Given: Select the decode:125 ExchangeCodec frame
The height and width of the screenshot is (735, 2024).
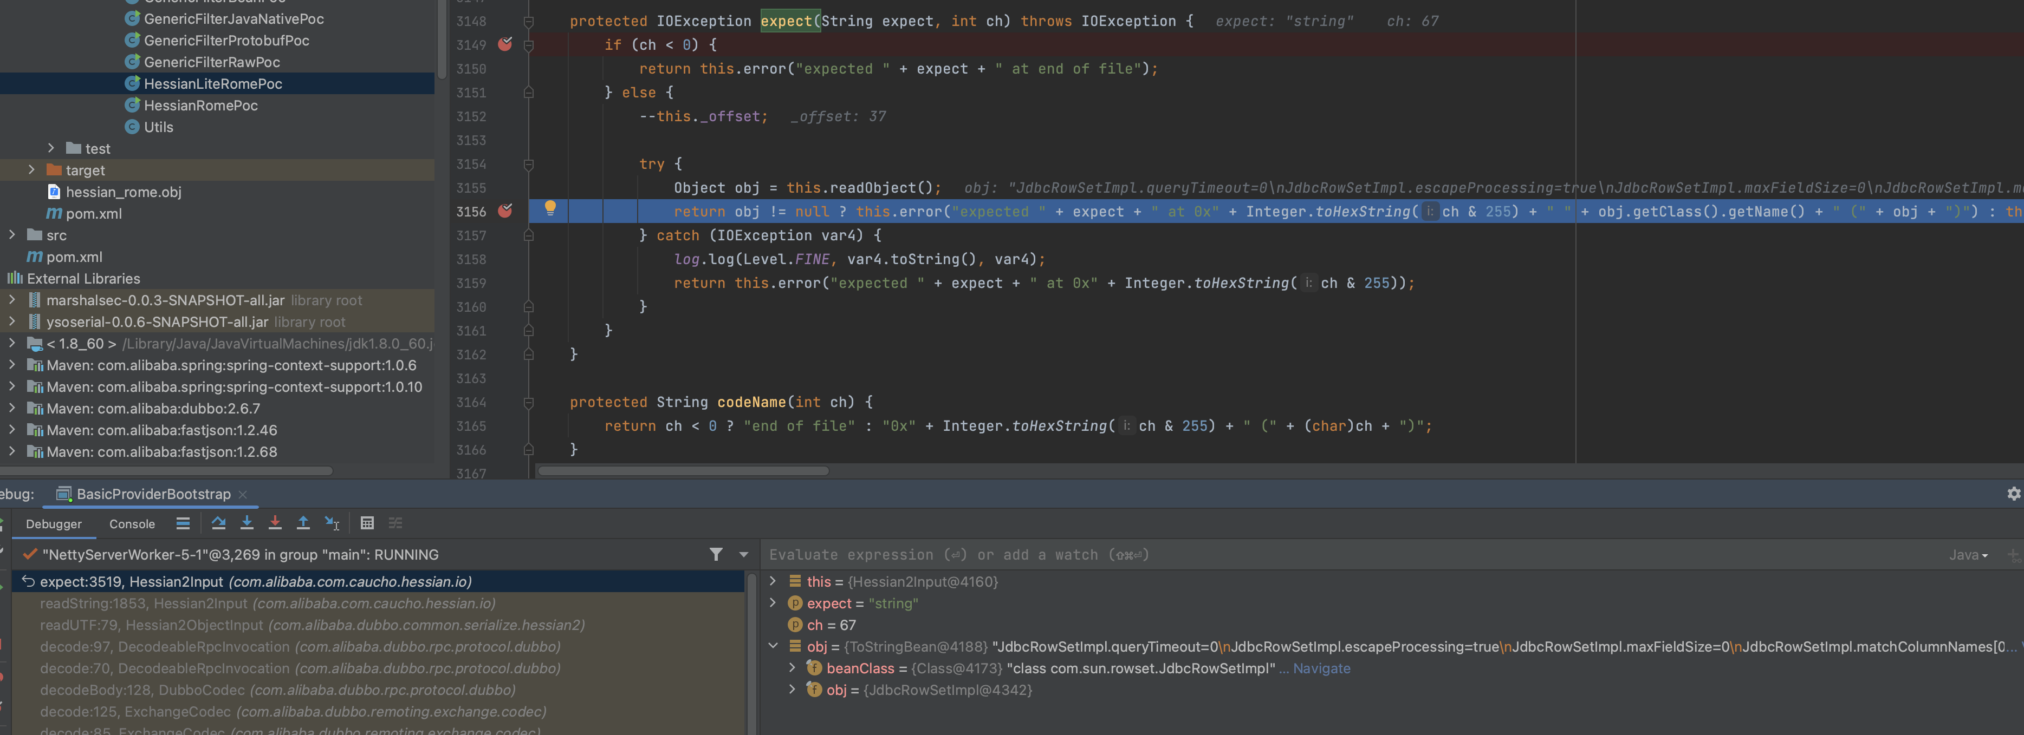Looking at the screenshot, I should 378,711.
